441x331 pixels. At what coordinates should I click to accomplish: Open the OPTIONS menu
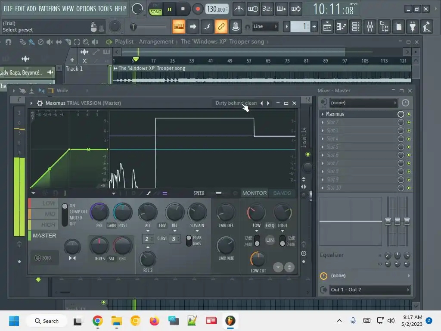86,9
